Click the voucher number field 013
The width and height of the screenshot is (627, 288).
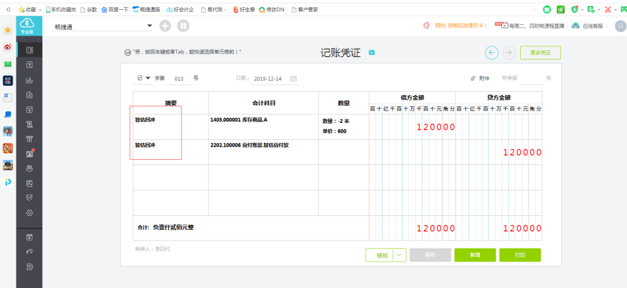pyautogui.click(x=179, y=79)
